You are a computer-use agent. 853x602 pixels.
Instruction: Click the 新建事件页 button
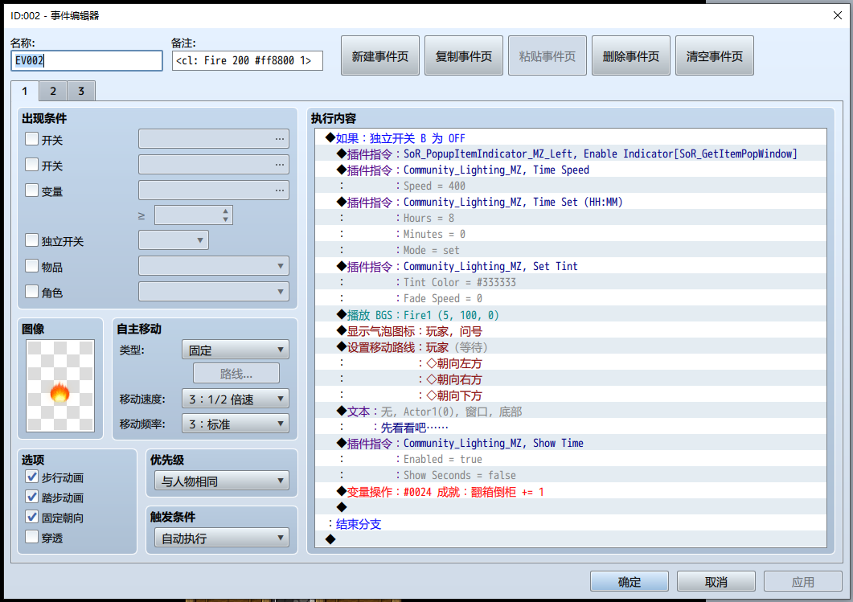point(380,55)
